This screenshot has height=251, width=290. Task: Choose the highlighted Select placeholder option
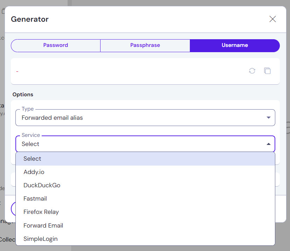(32, 159)
